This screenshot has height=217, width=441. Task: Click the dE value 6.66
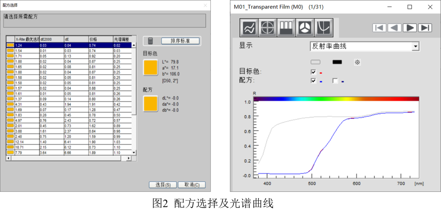(76, 153)
